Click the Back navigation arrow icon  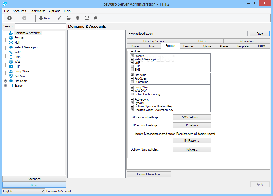point(10,18)
